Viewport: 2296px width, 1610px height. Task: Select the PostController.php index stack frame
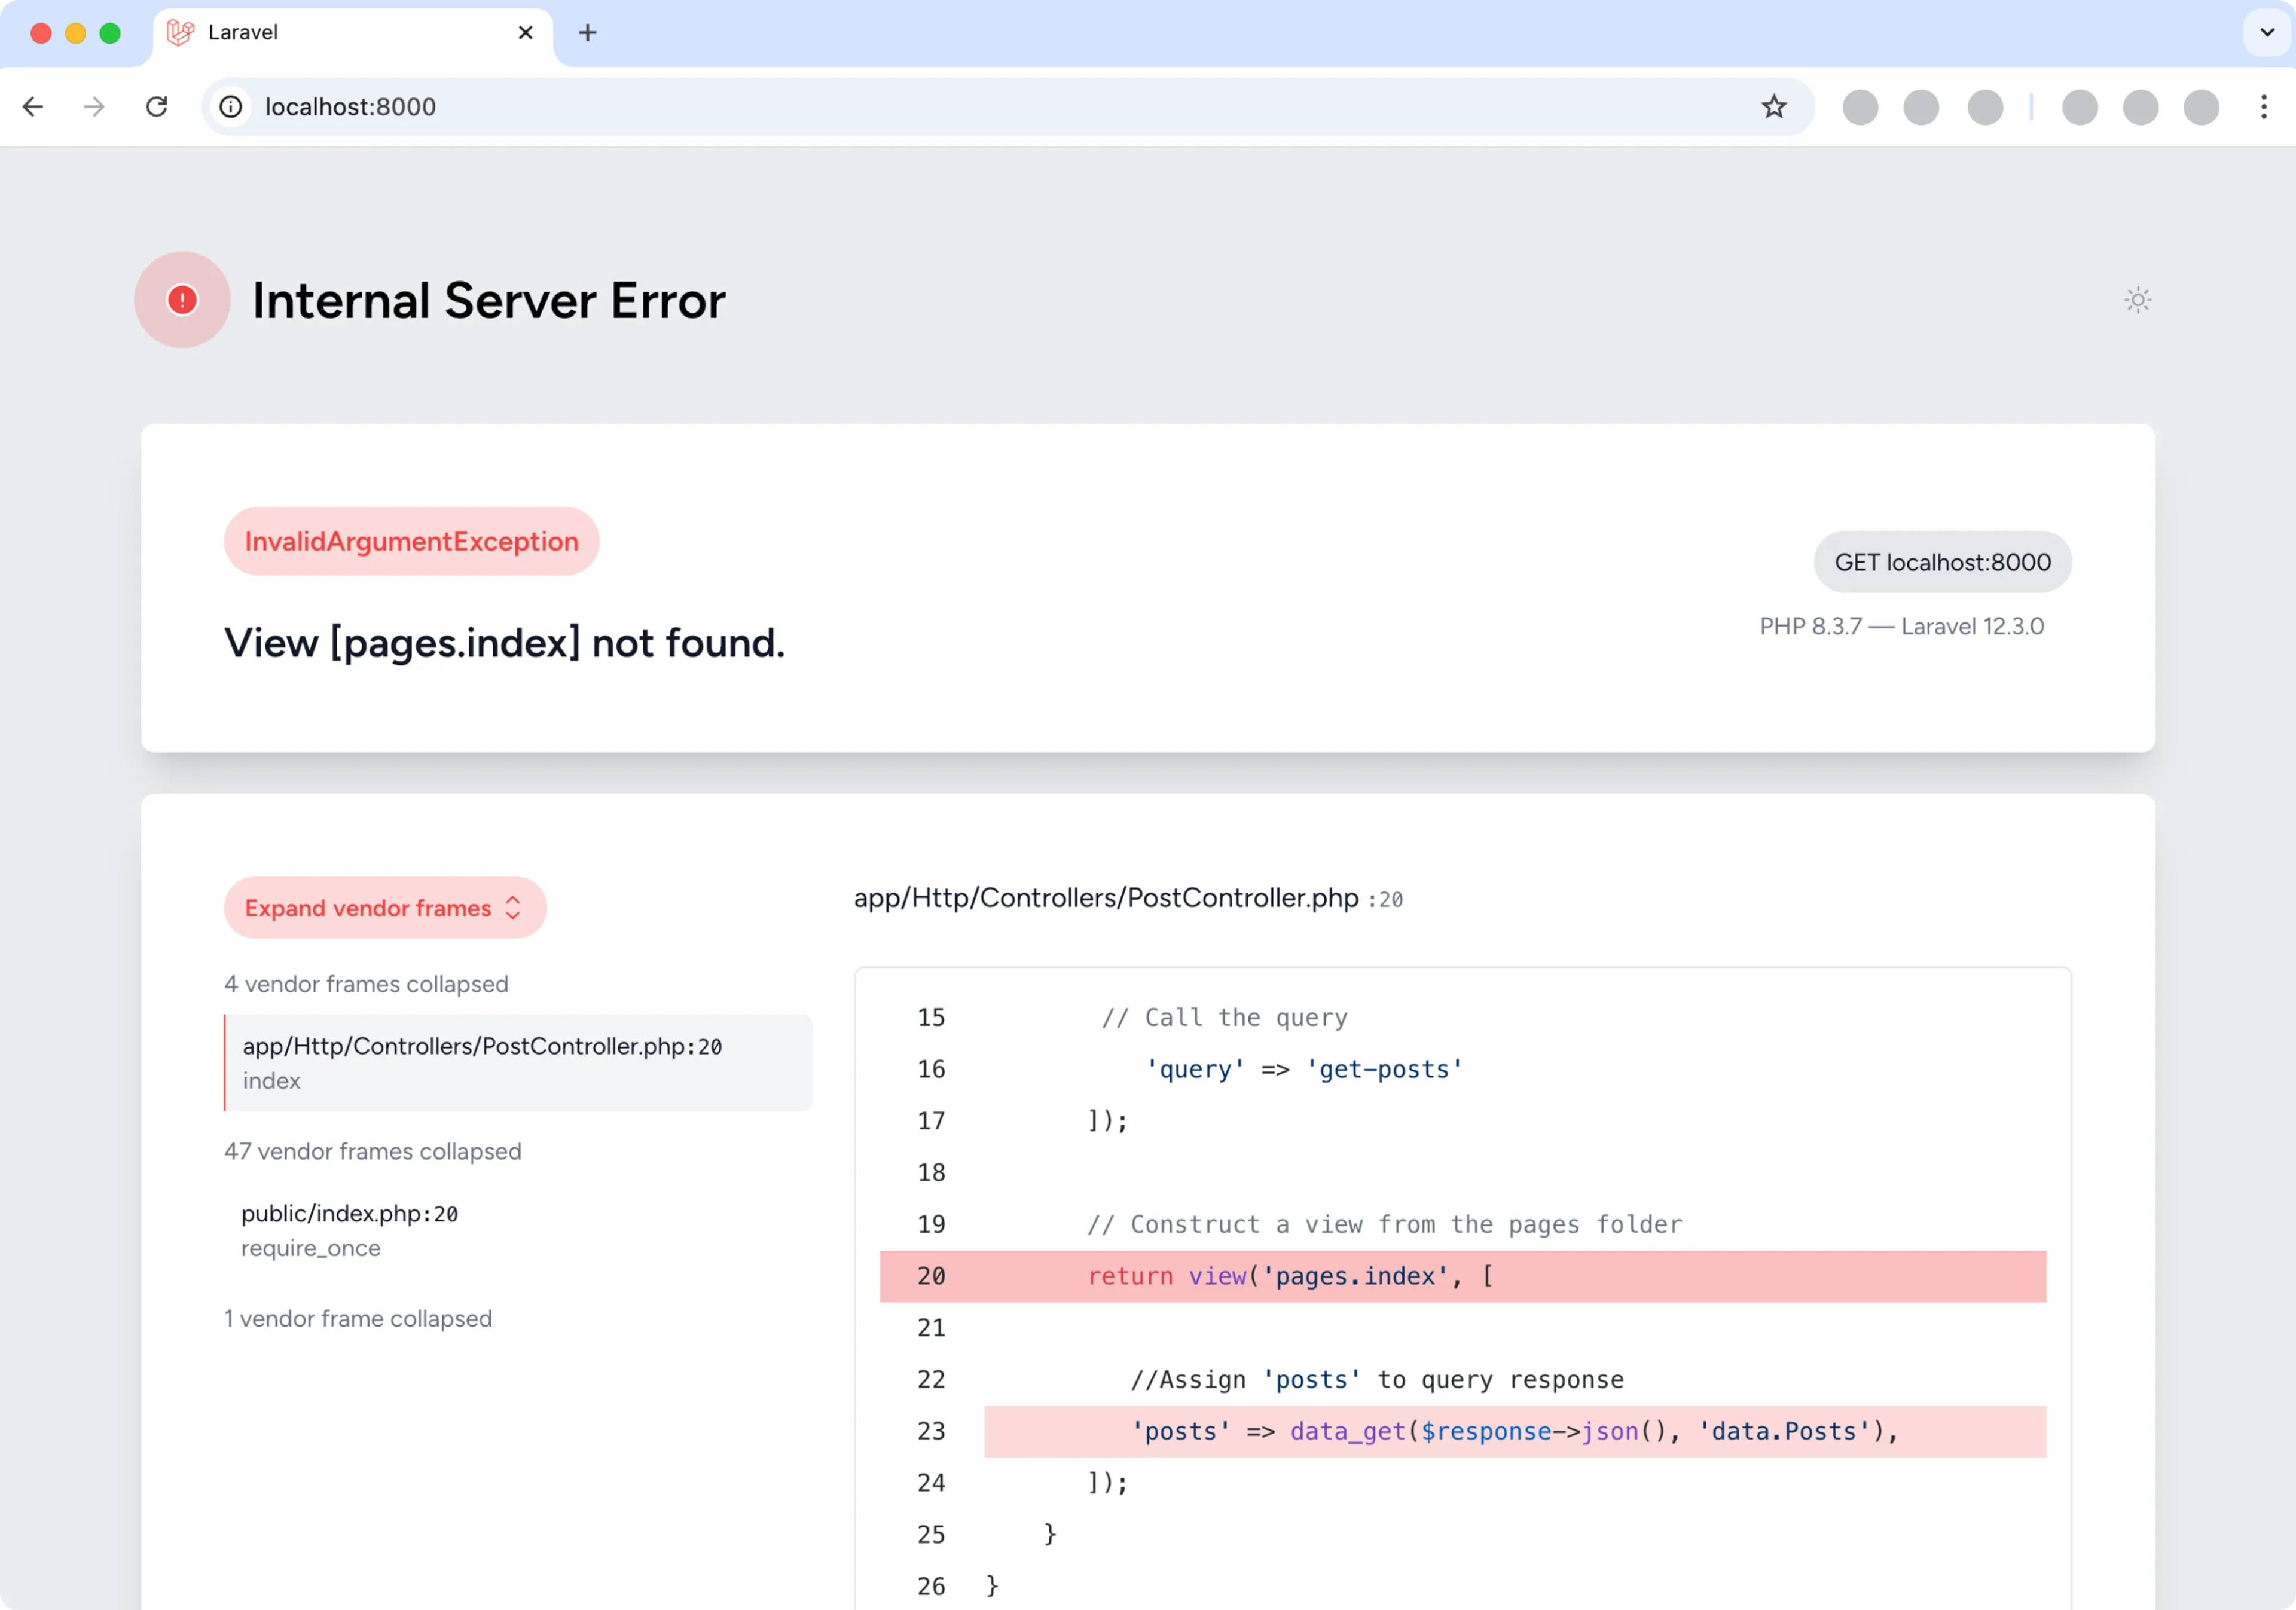coord(517,1062)
